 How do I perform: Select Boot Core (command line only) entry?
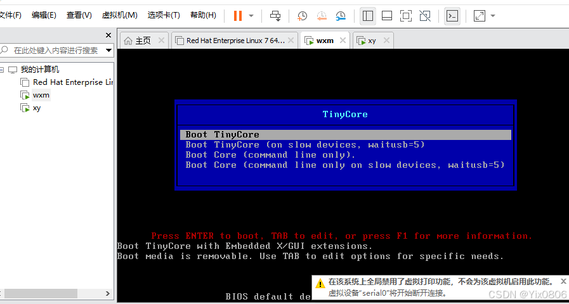(x=271, y=155)
